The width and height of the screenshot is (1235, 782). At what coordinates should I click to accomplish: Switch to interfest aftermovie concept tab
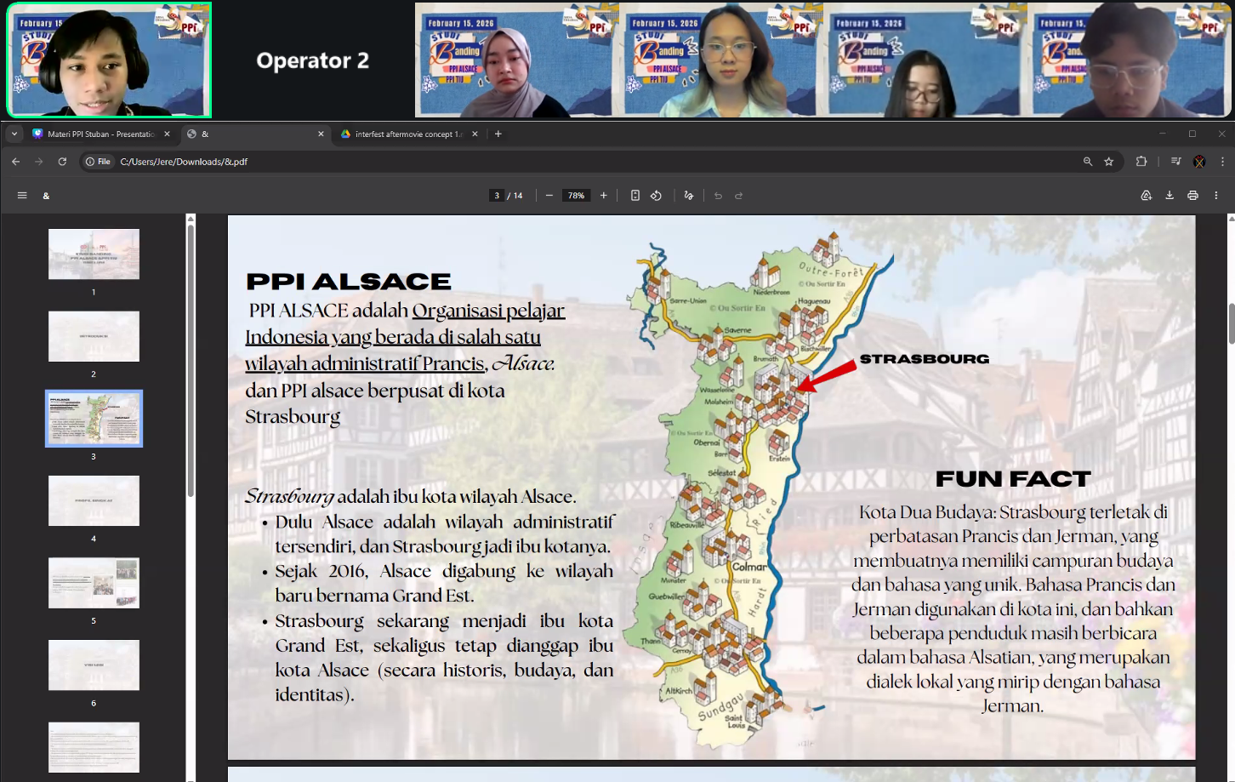[407, 134]
